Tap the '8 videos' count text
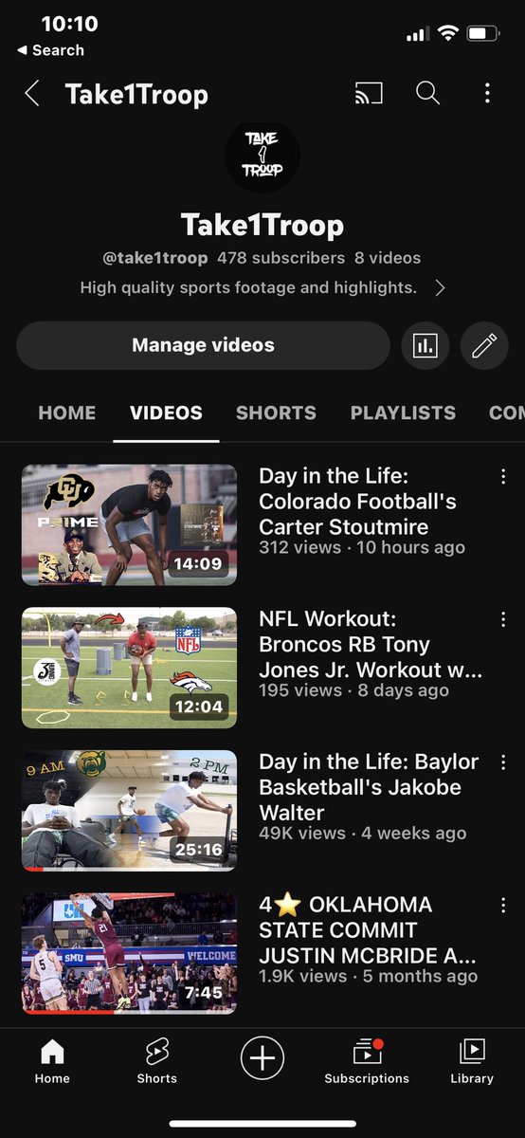Viewport: 525px width, 1138px height. [388, 257]
